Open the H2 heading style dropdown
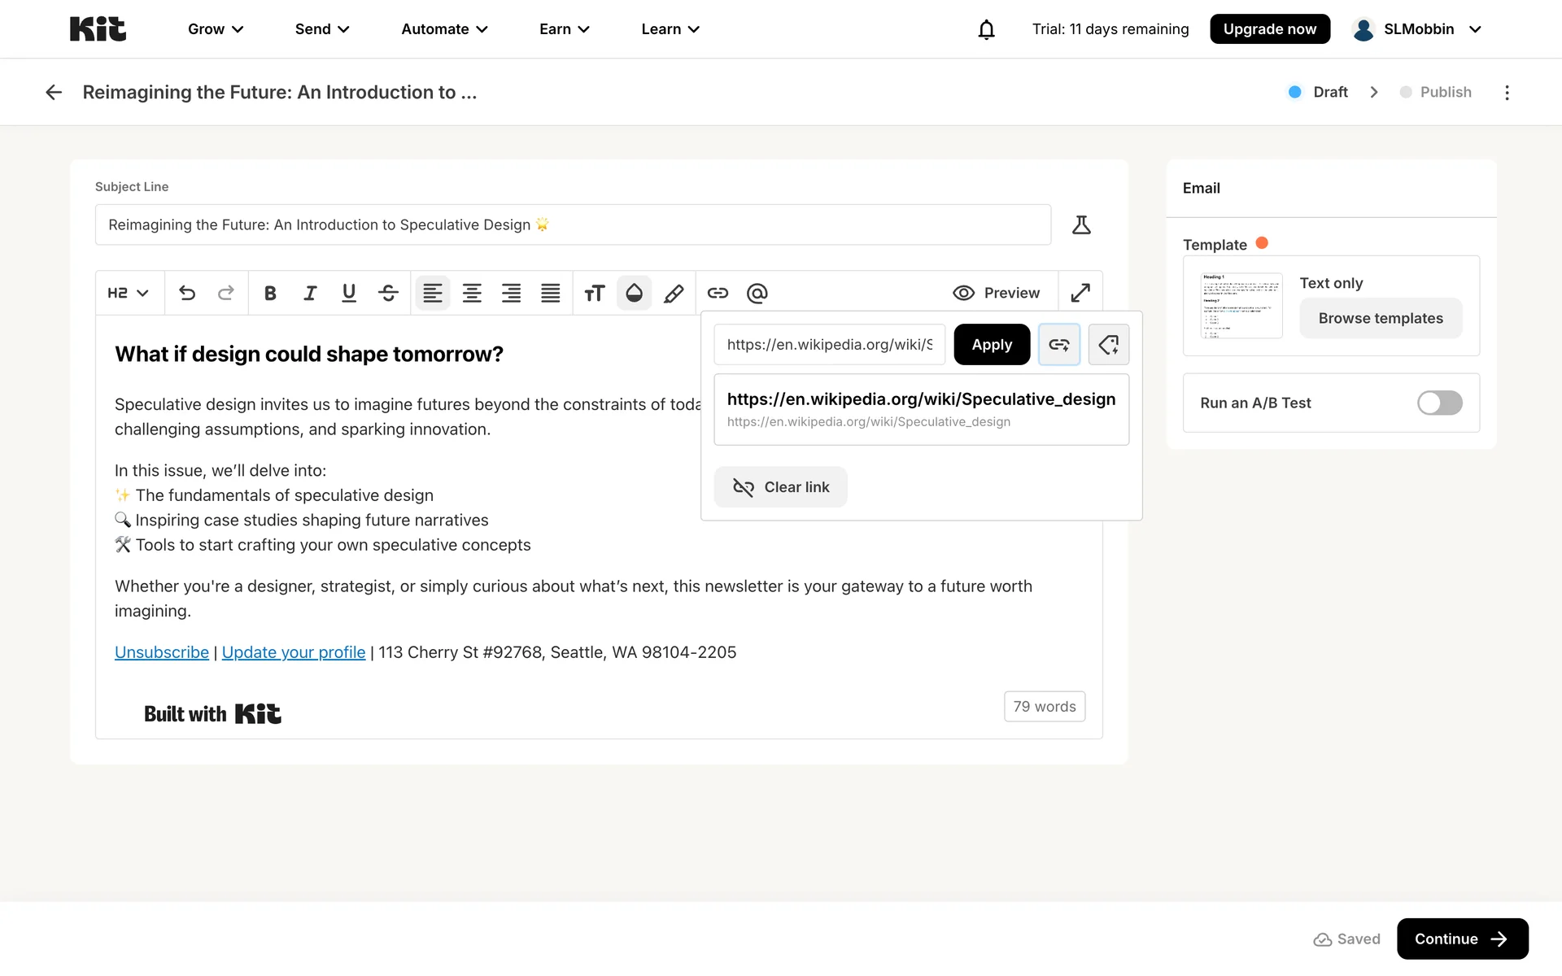Screen dimensions: 1562x976 click(129, 293)
